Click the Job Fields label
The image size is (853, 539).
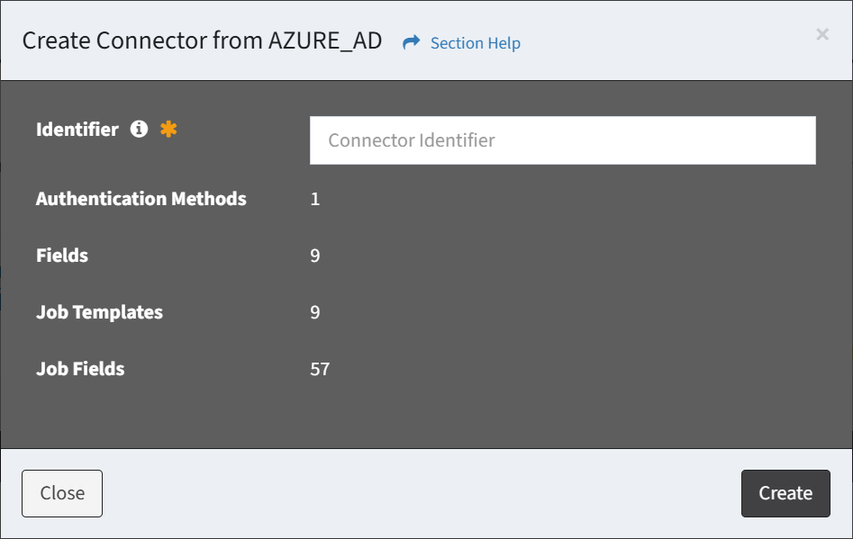[80, 369]
